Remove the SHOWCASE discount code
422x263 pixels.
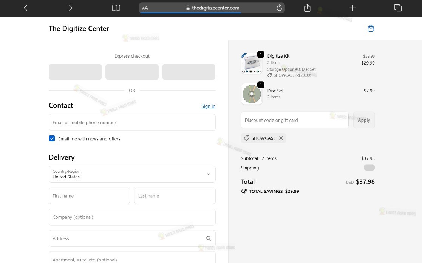(x=281, y=138)
